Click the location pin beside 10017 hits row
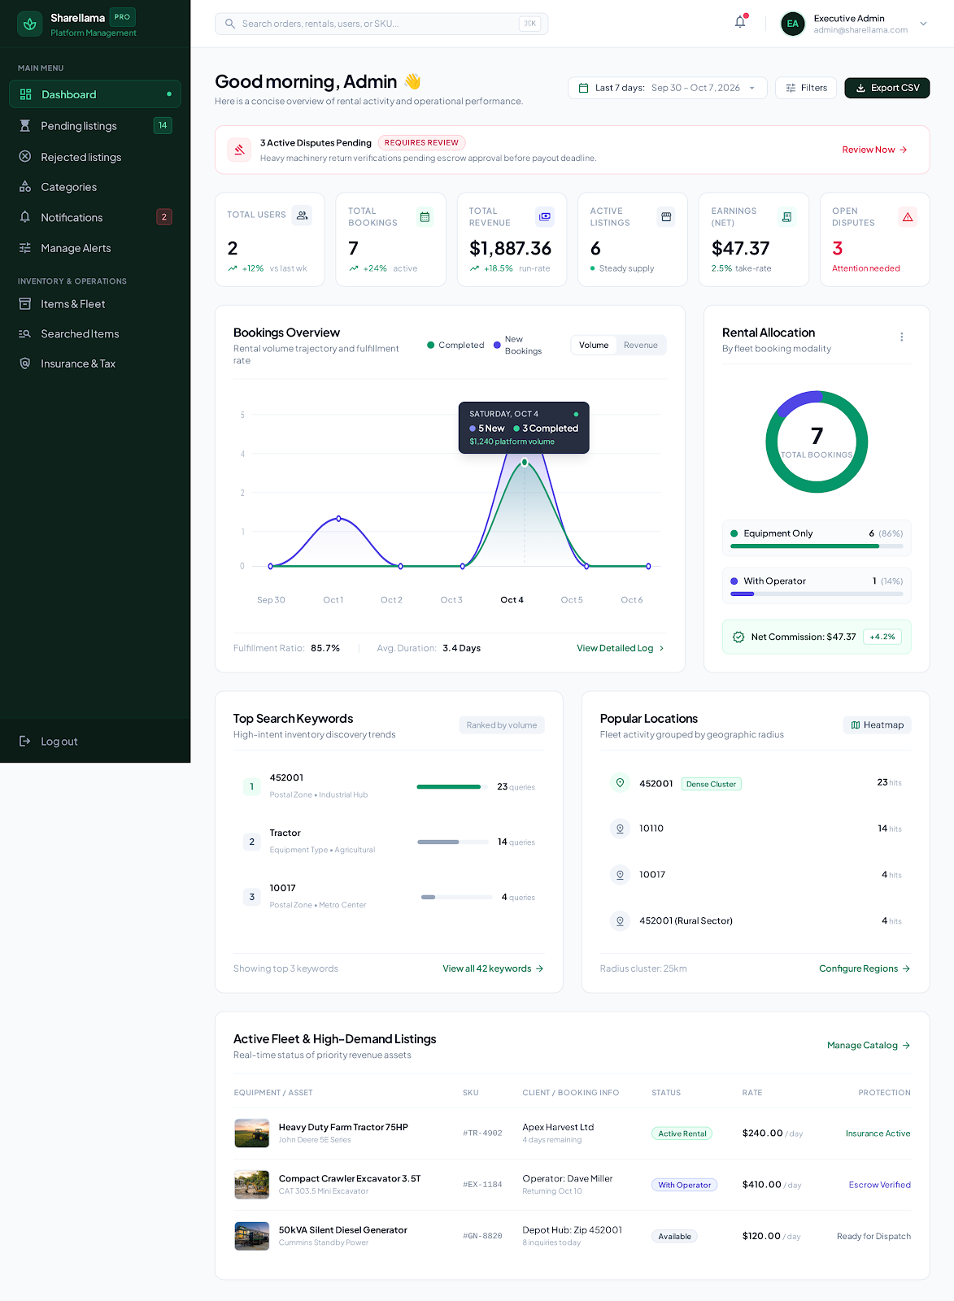This screenshot has width=954, height=1301. 620,875
